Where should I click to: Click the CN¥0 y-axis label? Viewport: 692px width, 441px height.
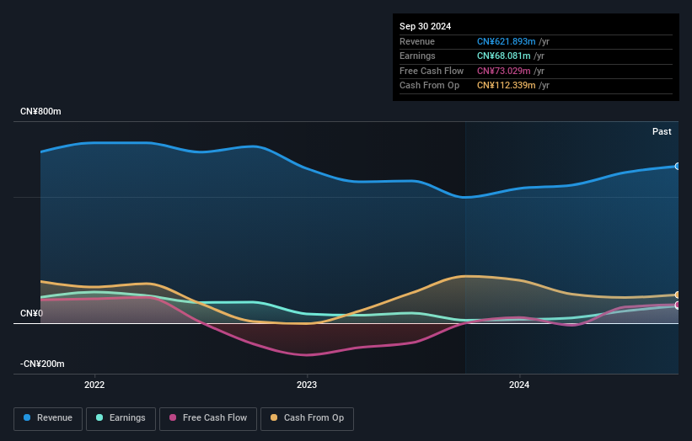coord(32,313)
